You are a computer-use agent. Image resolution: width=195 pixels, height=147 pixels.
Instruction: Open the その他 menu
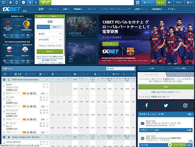coord(172,9)
